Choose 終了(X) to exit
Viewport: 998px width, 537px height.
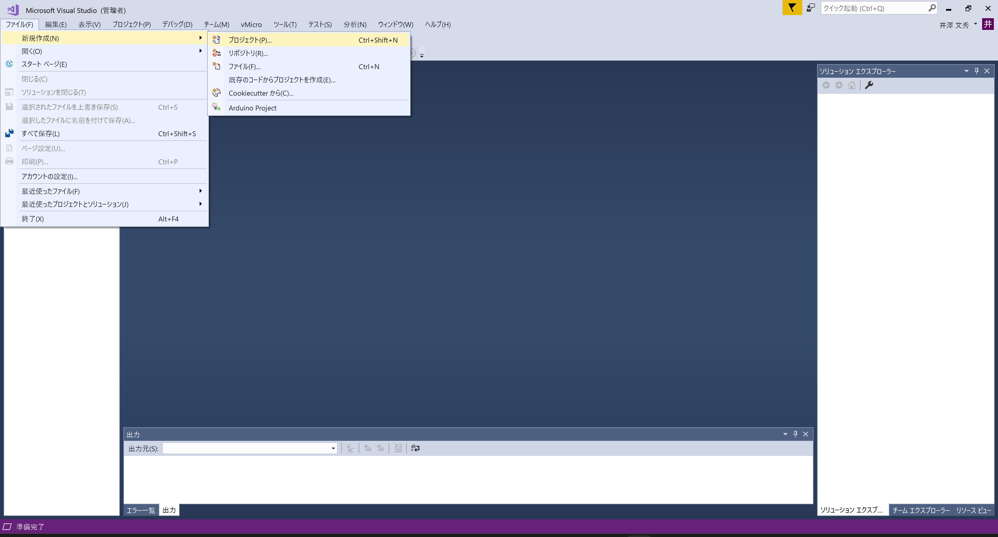(x=104, y=219)
